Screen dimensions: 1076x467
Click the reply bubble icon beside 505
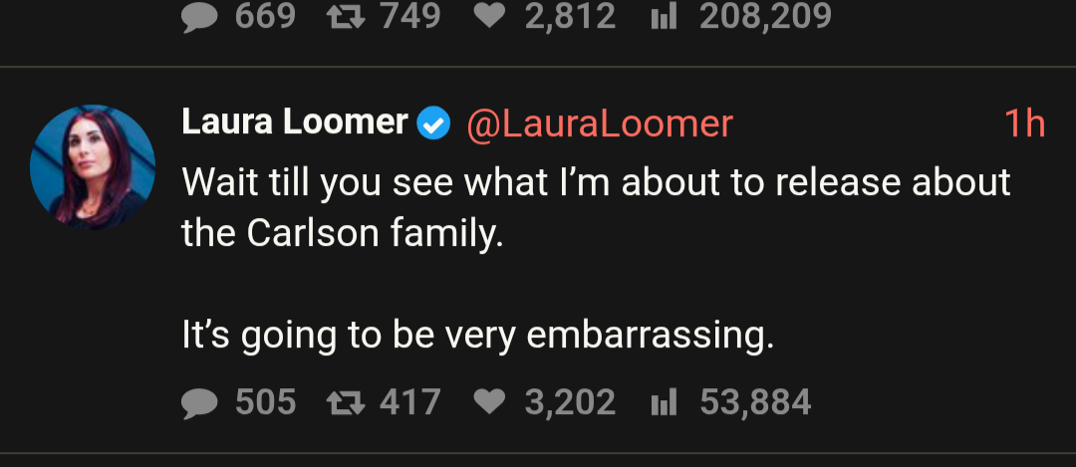pos(200,402)
